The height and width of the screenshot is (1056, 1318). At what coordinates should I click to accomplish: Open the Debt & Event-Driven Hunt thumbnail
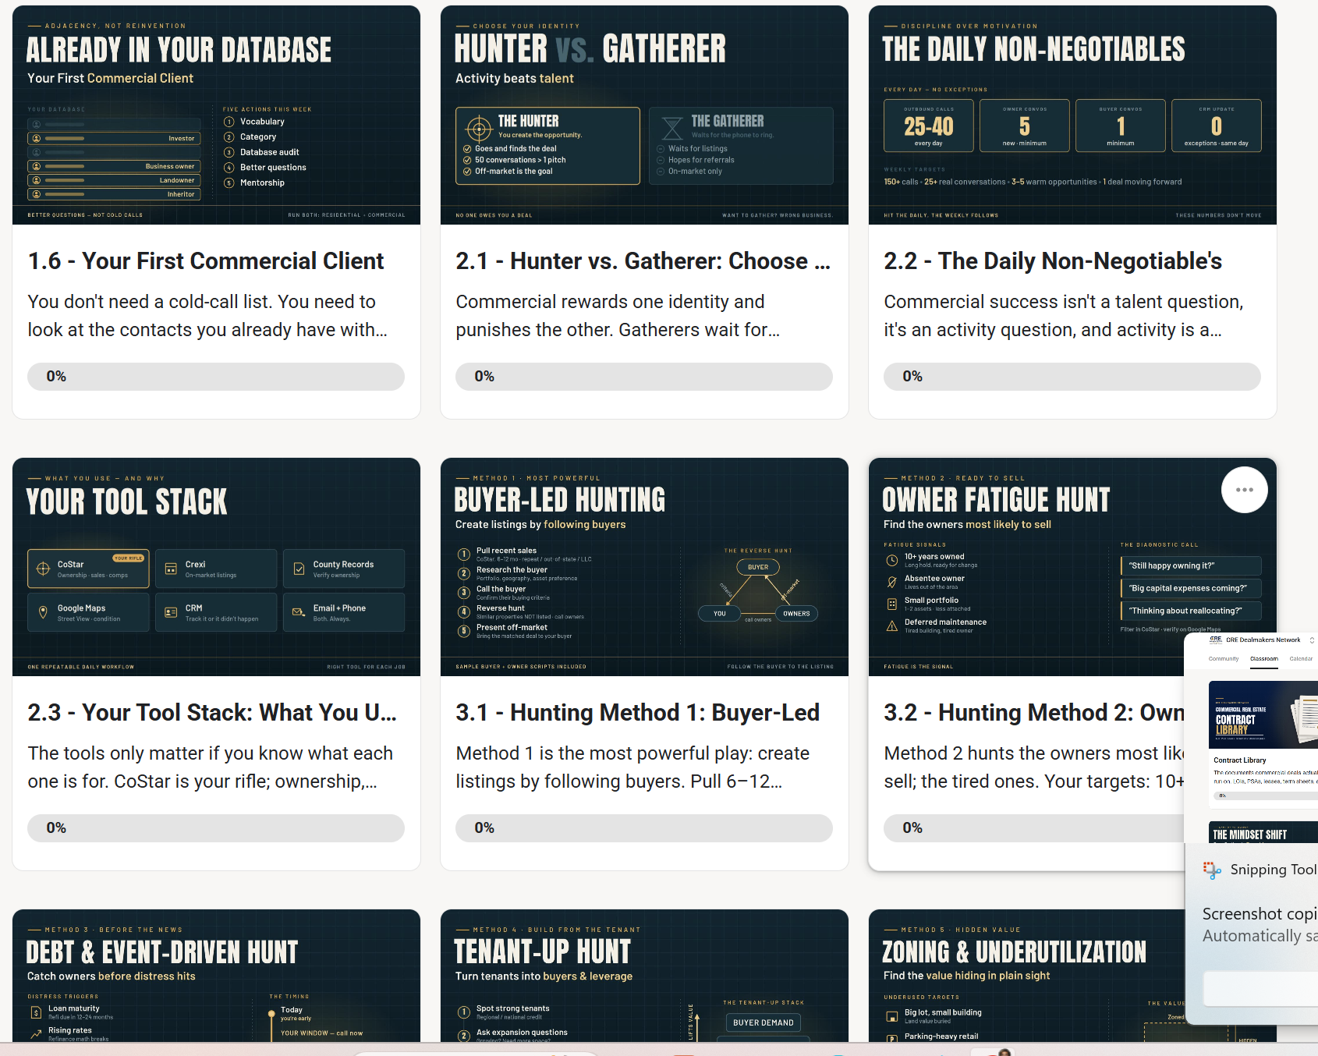[x=216, y=976]
